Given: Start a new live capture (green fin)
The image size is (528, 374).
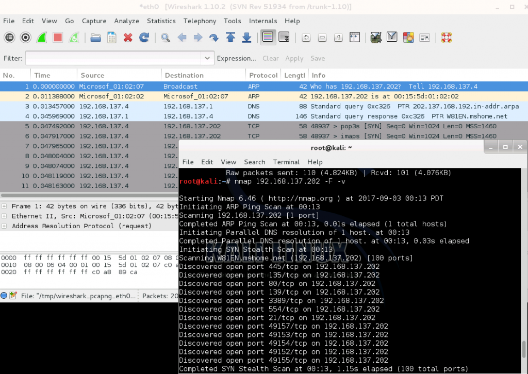Looking at the screenshot, I should tap(42, 37).
